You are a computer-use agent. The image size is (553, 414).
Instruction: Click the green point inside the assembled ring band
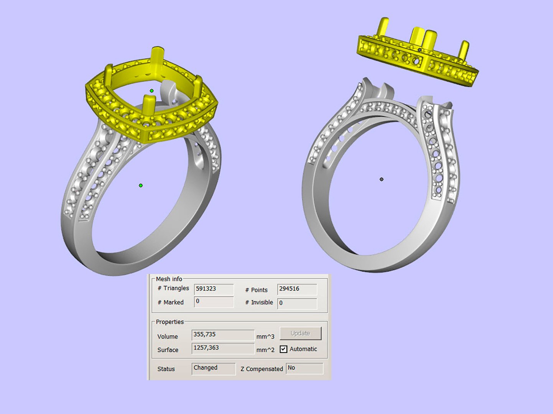click(141, 186)
